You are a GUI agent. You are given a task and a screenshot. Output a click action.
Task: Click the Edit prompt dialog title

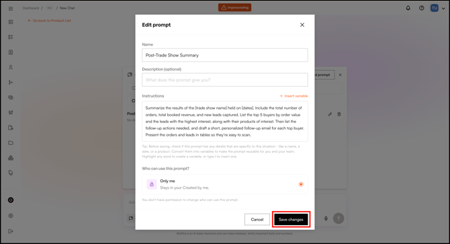coord(156,25)
